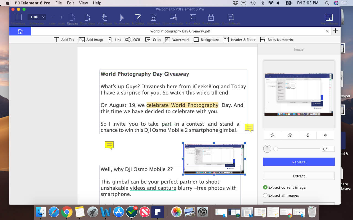
Task: Click the Extract button
Action: [x=299, y=176]
